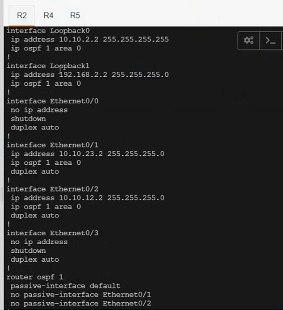Viewport: 283px width, 310px height.
Task: Click the 'interface Loopback1' line
Action: [x=48, y=66]
